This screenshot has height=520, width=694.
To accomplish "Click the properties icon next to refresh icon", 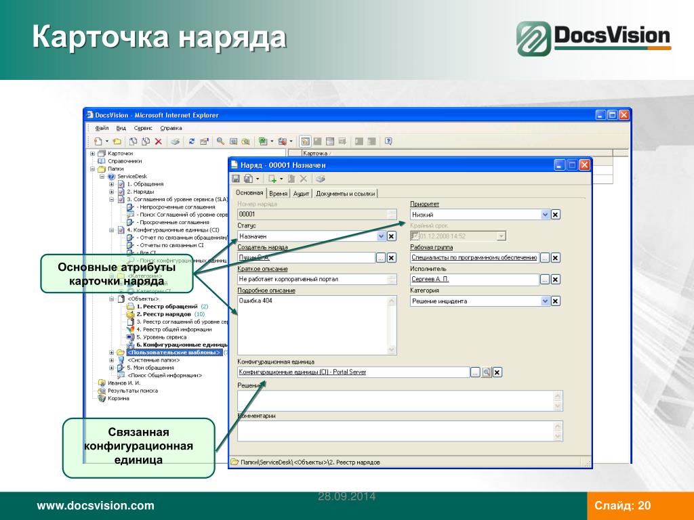I will [x=204, y=142].
